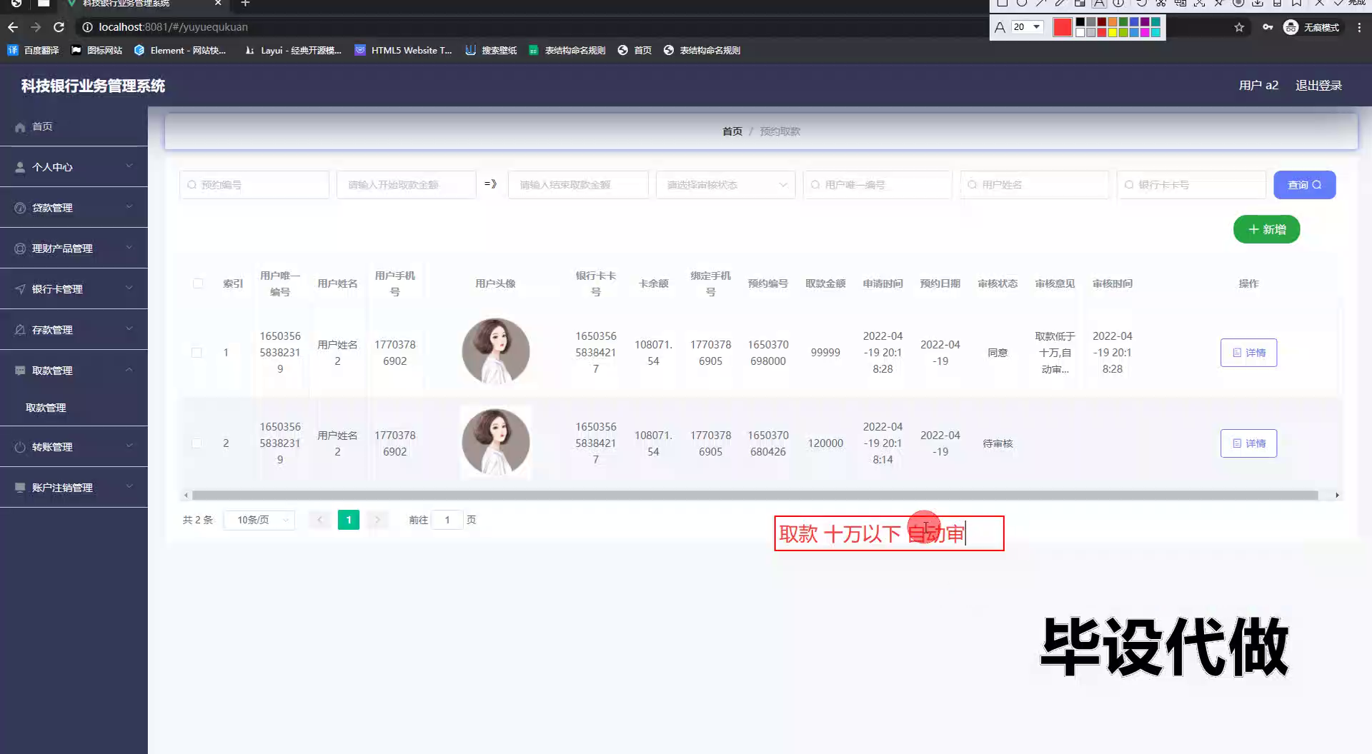Image resolution: width=1372 pixels, height=754 pixels.
Task: Open the password key icon in address bar
Action: [1267, 27]
